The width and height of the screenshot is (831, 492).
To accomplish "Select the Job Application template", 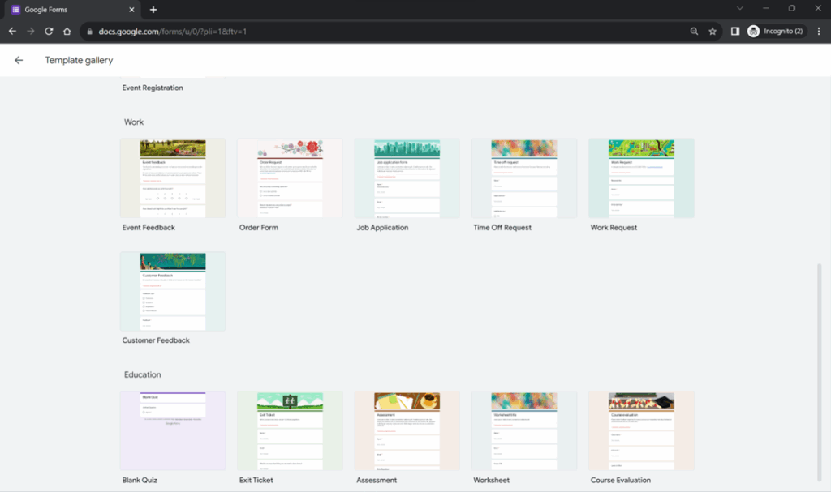I will [x=407, y=178].
